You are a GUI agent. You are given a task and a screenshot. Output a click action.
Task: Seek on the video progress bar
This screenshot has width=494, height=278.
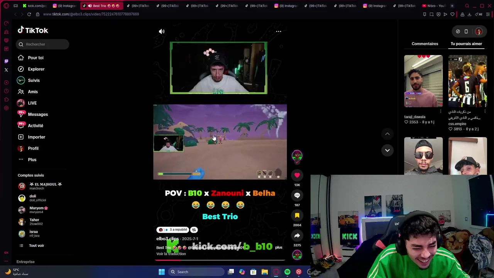click(x=220, y=260)
